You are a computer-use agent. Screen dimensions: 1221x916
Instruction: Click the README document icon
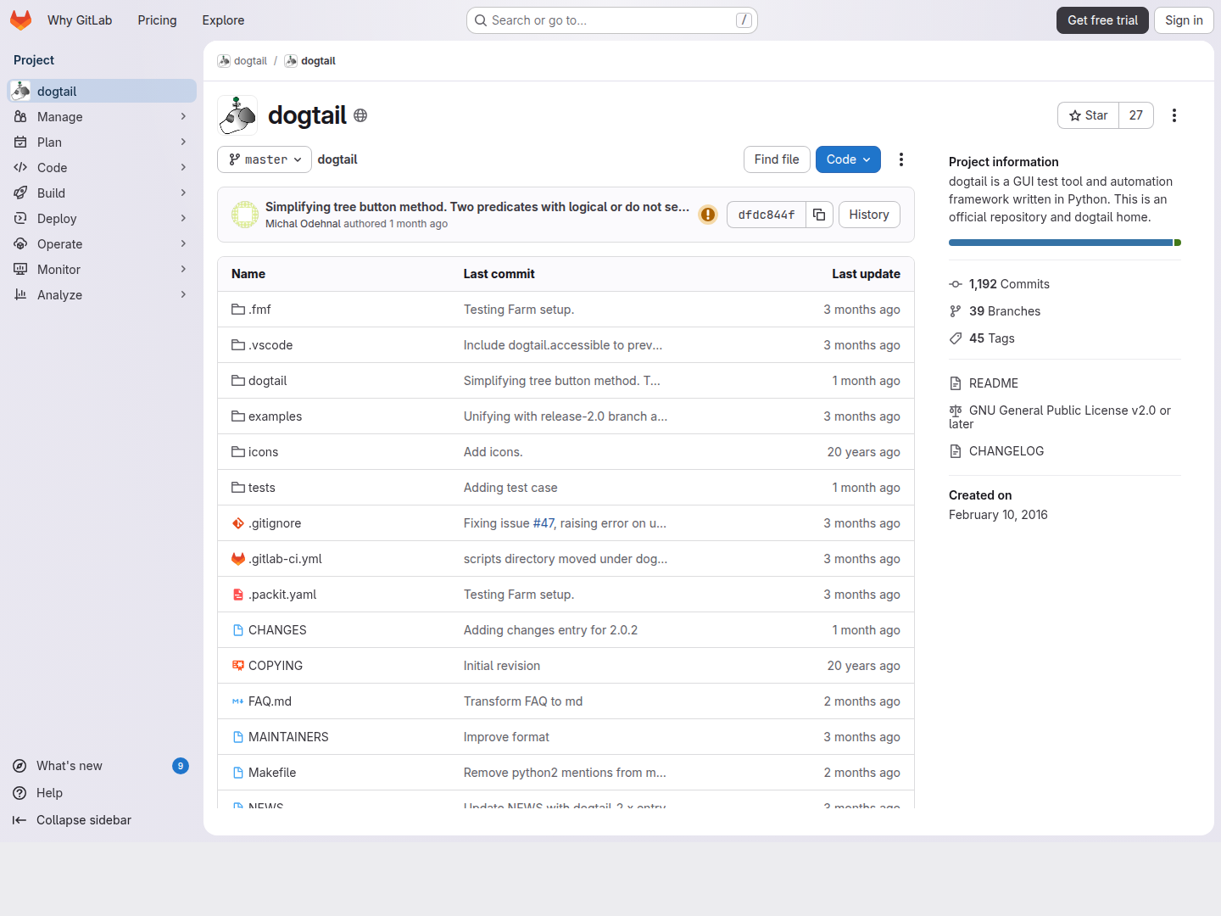(x=956, y=383)
